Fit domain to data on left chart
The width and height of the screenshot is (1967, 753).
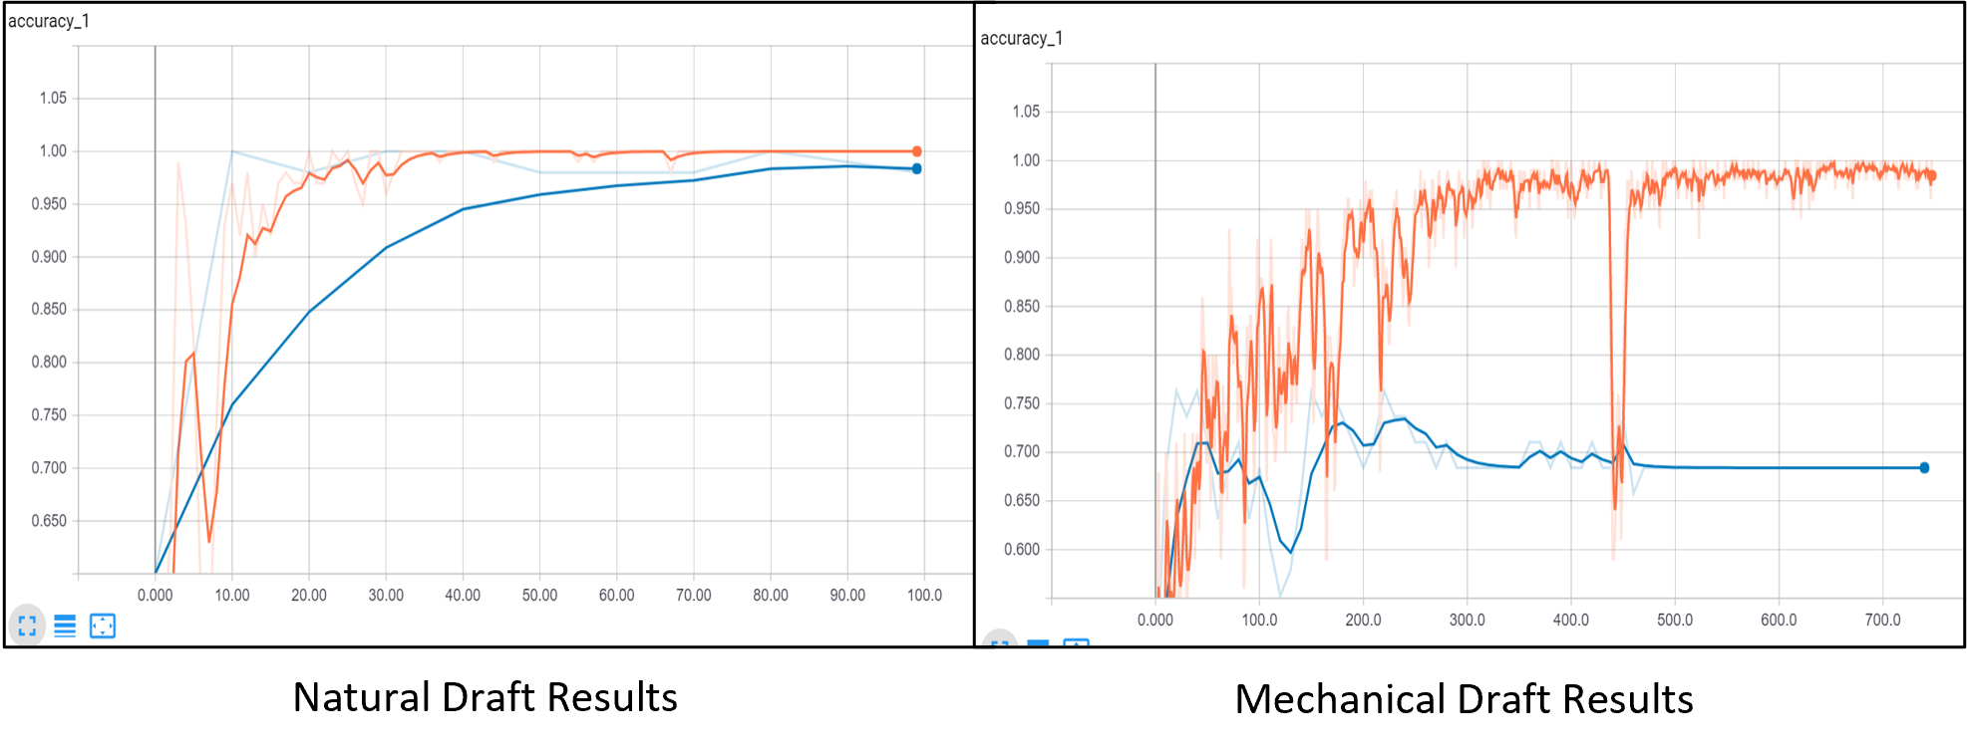[x=103, y=626]
